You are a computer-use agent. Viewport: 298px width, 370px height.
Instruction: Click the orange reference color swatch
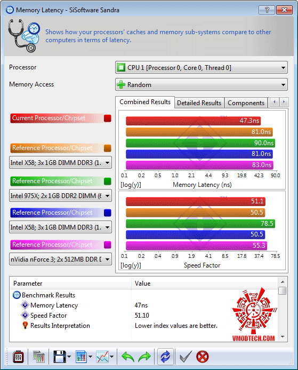[x=108, y=148]
